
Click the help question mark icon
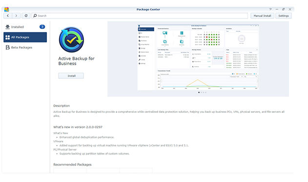coord(270,9)
